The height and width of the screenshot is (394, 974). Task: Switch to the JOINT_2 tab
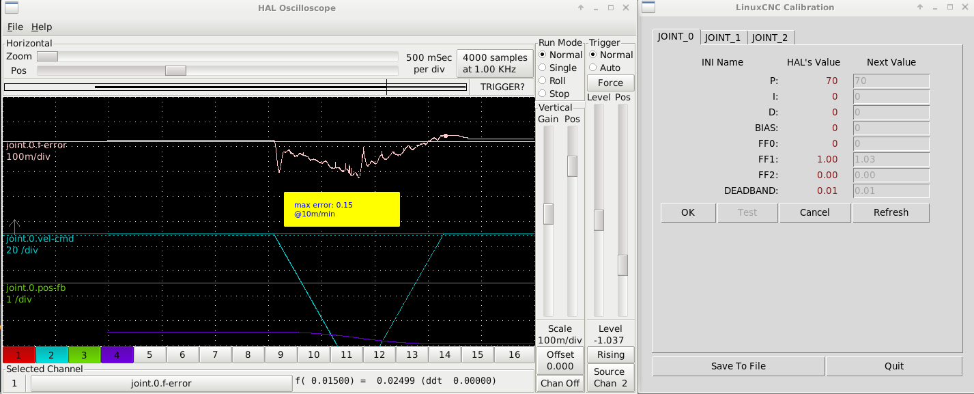coord(770,38)
